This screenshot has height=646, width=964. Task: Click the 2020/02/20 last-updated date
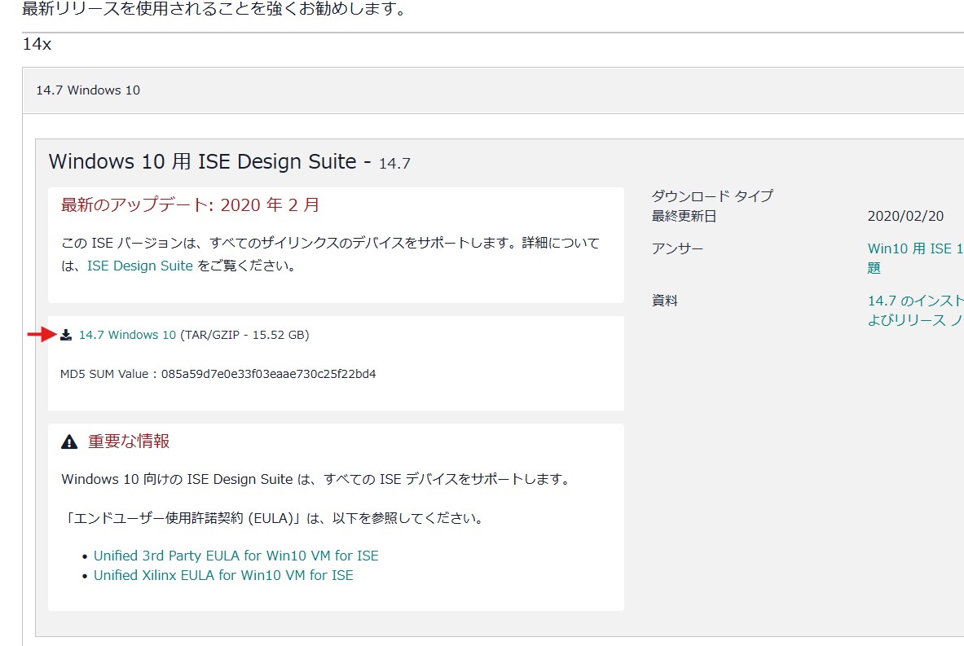pyautogui.click(x=905, y=217)
